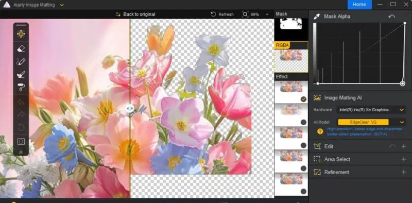This screenshot has height=203, width=412.
Task: Select the dodge brush tool icon
Action: click(21, 74)
